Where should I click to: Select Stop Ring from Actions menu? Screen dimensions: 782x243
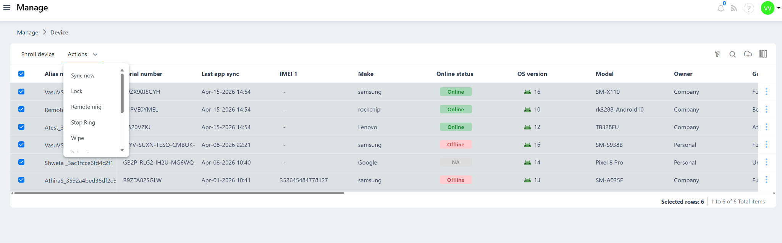(x=83, y=122)
